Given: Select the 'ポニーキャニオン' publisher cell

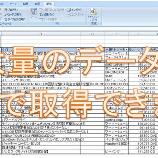Looking at the screenshot, I should point(117,68).
